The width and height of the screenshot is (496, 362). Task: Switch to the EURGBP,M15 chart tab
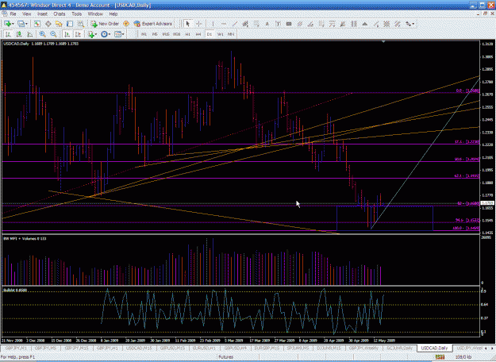click(x=267, y=348)
